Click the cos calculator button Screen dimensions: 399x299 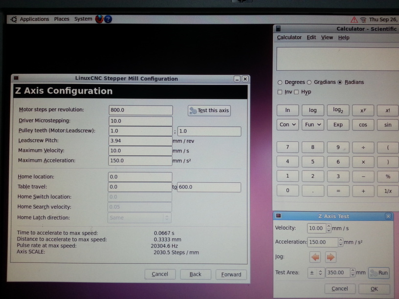point(363,125)
